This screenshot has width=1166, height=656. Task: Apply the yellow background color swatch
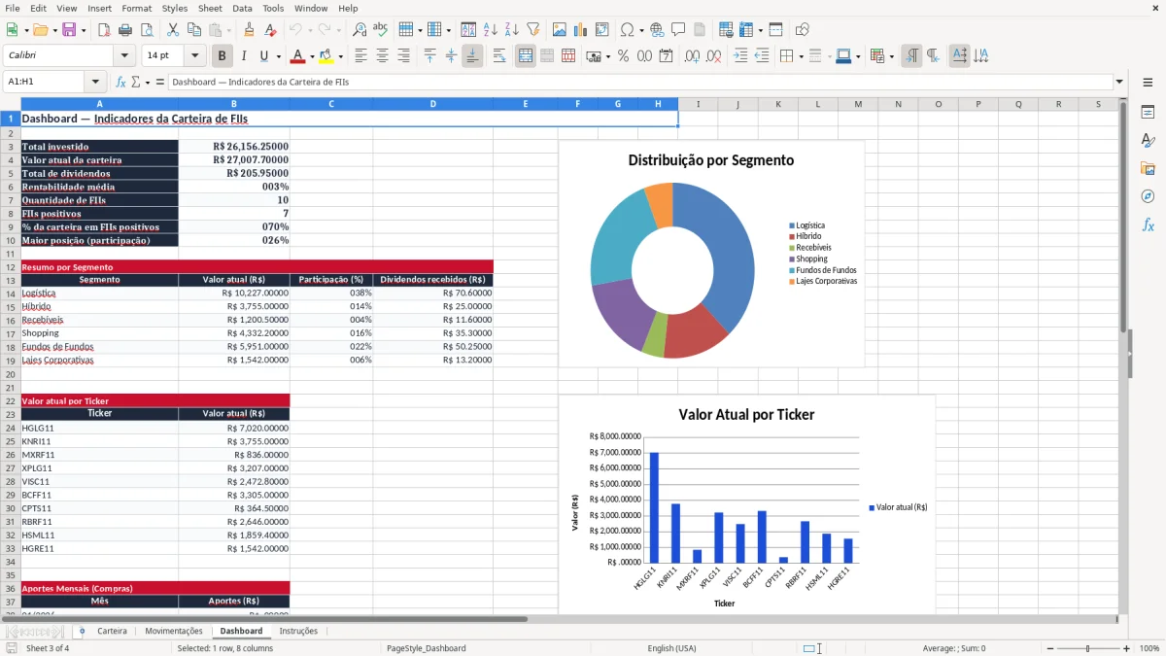326,56
